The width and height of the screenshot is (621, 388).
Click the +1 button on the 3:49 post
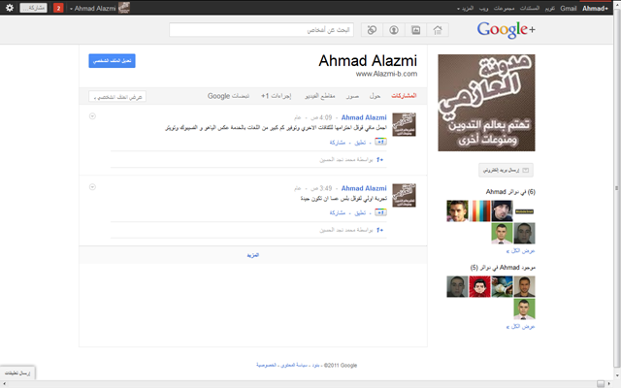(380, 212)
